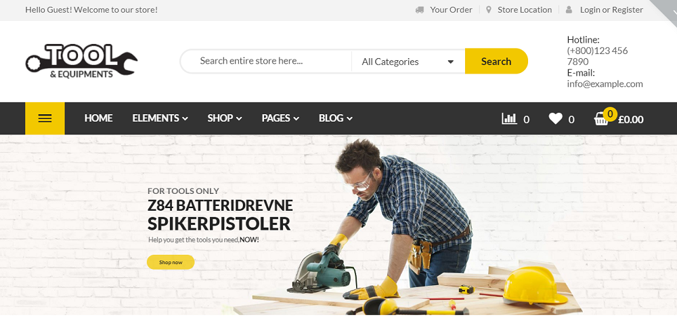
Task: Expand the Pages menu
Action: tap(280, 118)
